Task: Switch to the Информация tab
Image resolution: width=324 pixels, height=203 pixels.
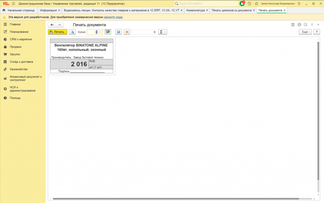Action: tap(48, 10)
